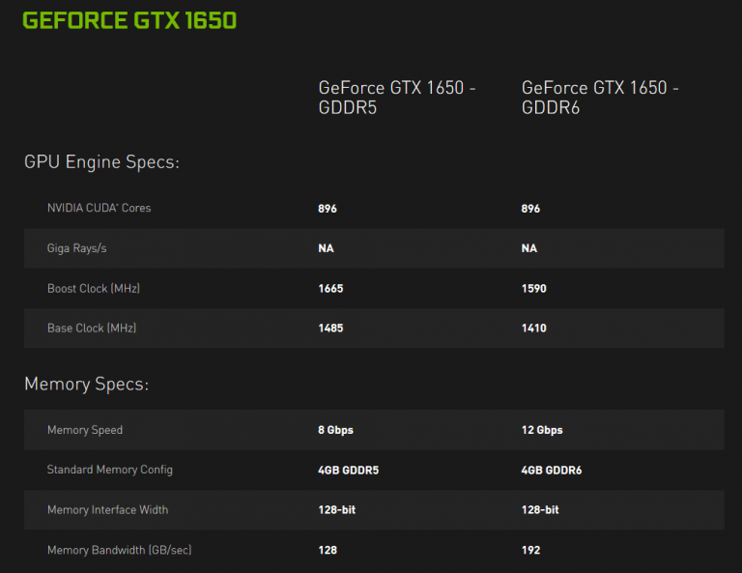The width and height of the screenshot is (742, 573).
Task: Click the NVIDIA CUDA Cores row label
Action: coord(99,208)
